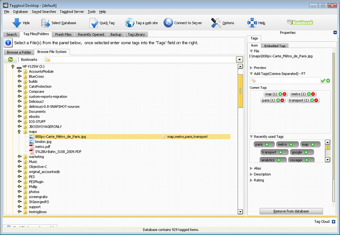Add recently used tag google

[306, 152]
